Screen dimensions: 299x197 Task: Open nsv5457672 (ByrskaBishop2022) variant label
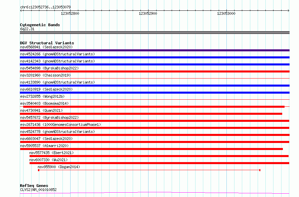click(x=49, y=117)
